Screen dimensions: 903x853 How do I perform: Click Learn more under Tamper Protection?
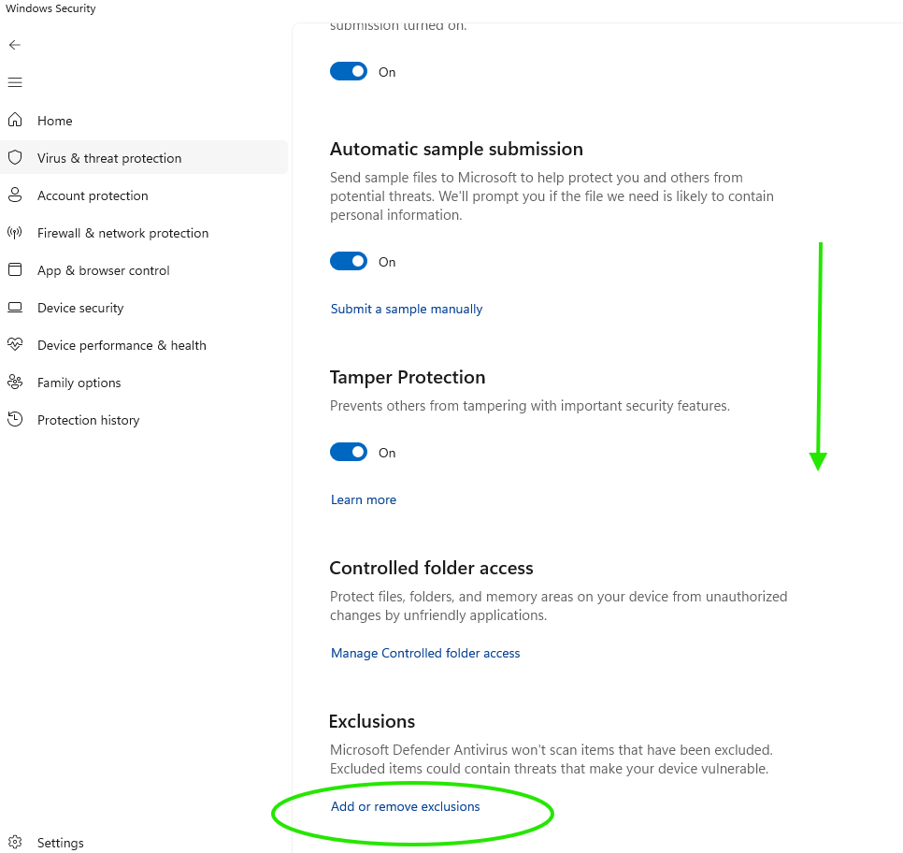pos(363,499)
